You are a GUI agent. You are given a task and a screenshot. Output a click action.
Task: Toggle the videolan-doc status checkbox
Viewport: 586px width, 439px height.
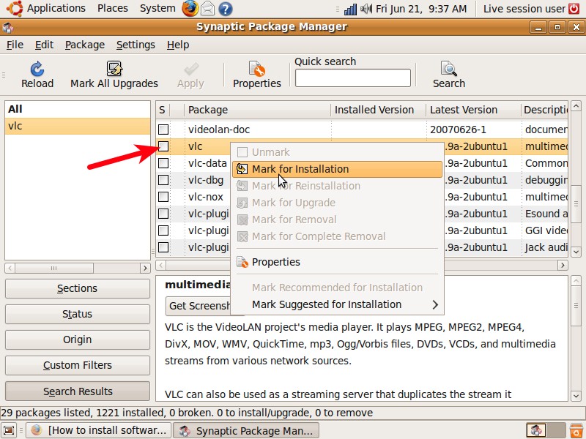pos(163,130)
